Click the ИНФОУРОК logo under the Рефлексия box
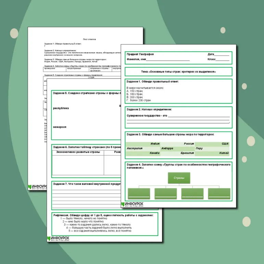The image size is (264, 264). tap(58, 238)
